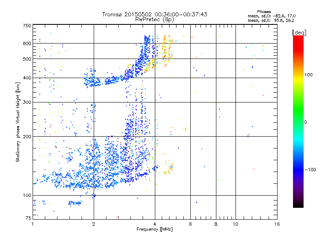
Task: Click the x-axis tick label '8'
Action: pyautogui.click(x=216, y=224)
